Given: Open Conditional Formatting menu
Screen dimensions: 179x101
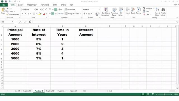Looking at the screenshot, I should (x=106, y=12).
